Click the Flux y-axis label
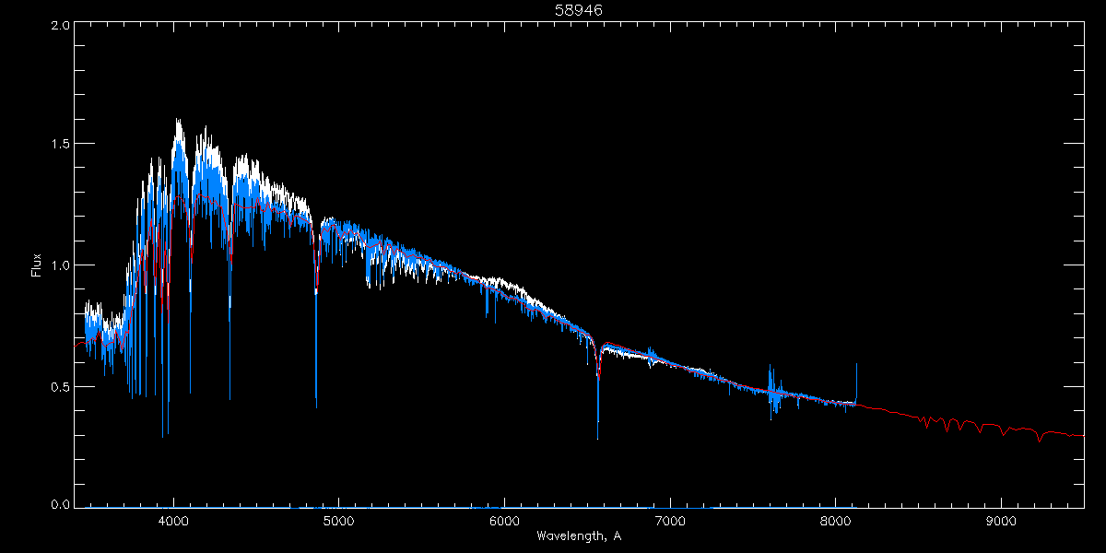Viewport: 1106px width, 553px height. [37, 265]
